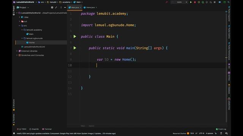The width and height of the screenshot is (243, 136).
Task: Click the run gutter icon beside main method
Action: click(75, 48)
